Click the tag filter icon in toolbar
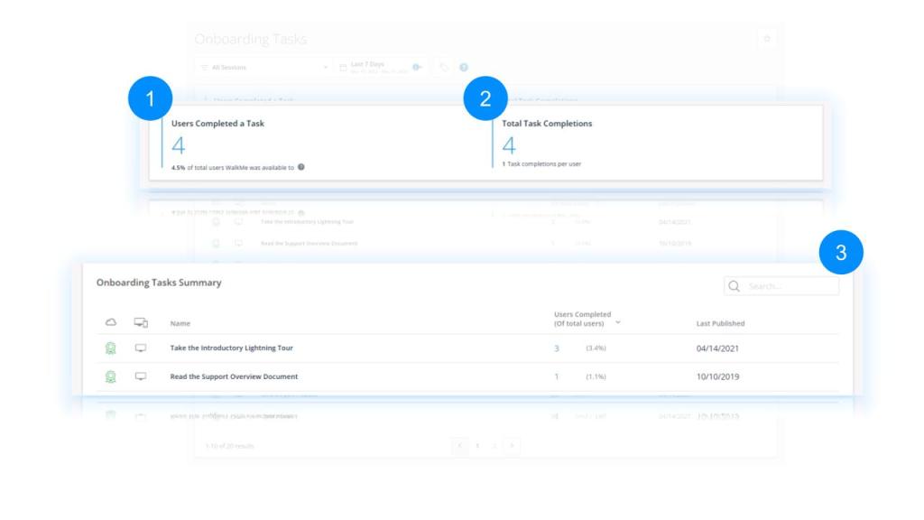The image size is (924, 520). (x=444, y=68)
